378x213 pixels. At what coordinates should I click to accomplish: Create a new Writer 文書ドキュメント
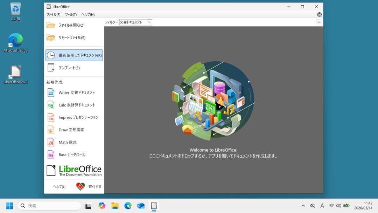point(74,92)
